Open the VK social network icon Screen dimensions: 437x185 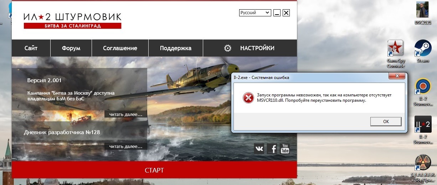pyautogui.click(x=259, y=149)
